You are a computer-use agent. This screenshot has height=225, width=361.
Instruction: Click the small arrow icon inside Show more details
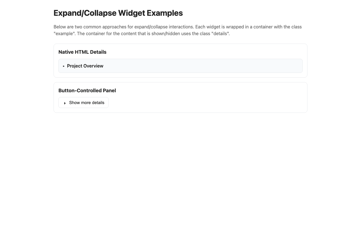tap(65, 103)
